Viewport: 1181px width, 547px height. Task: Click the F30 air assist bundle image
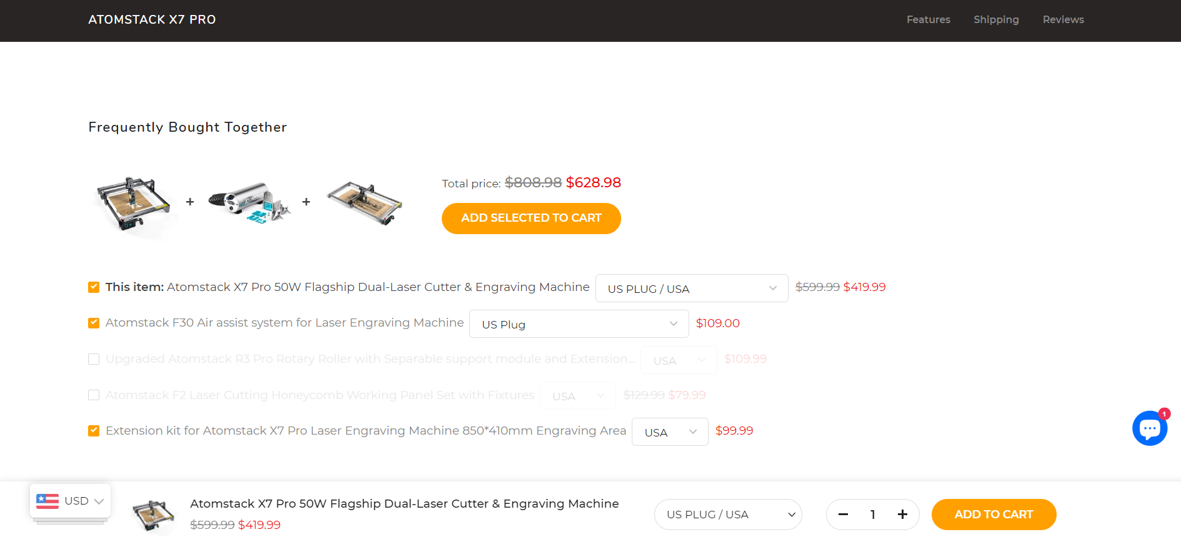249,203
